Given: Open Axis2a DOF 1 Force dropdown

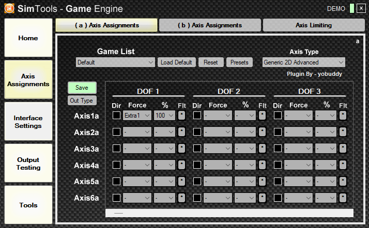Looking at the screenshot, I should (x=137, y=132).
